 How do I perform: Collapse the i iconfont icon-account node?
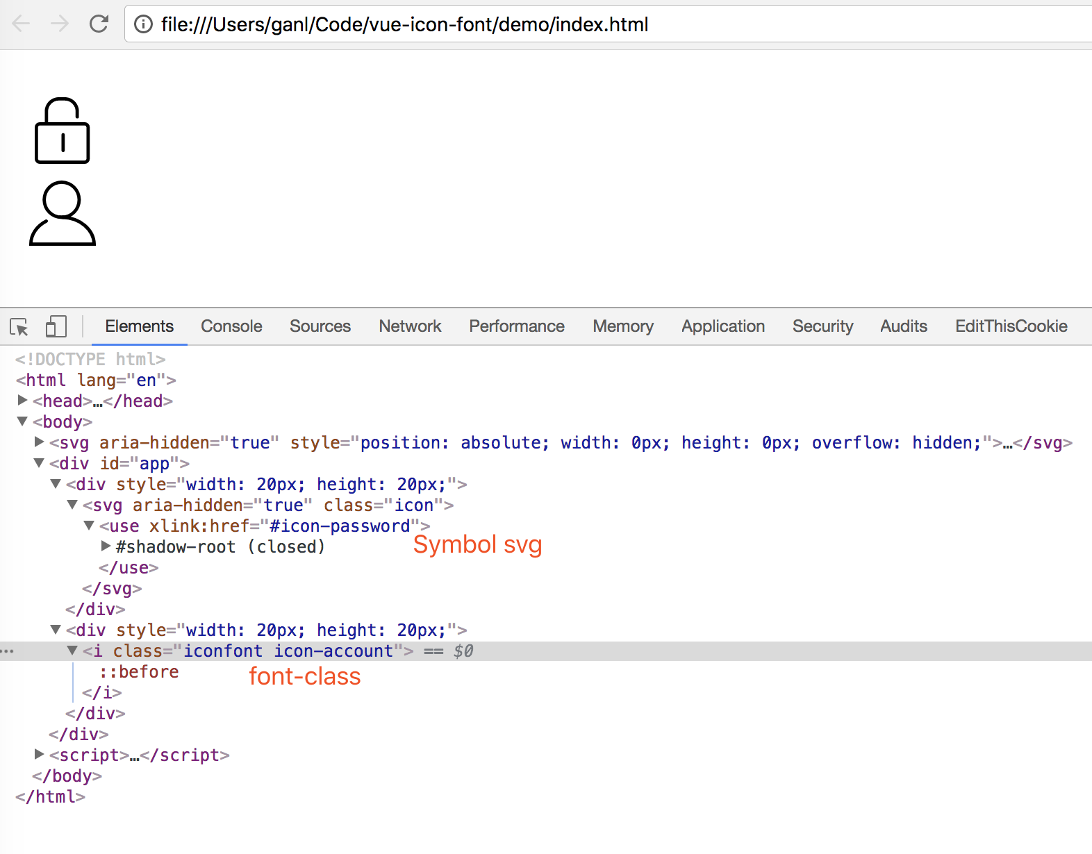tap(73, 651)
